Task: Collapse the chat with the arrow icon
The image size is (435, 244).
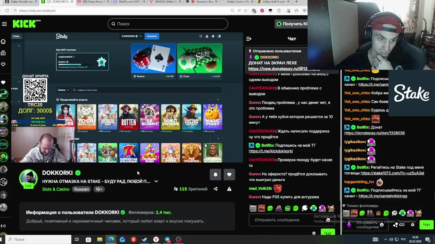Action: (249, 39)
